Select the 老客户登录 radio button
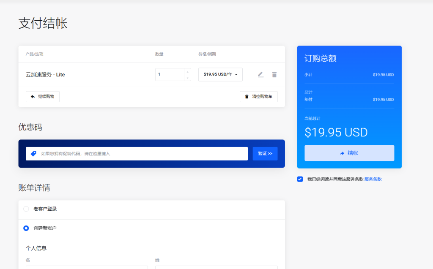 (x=26, y=209)
